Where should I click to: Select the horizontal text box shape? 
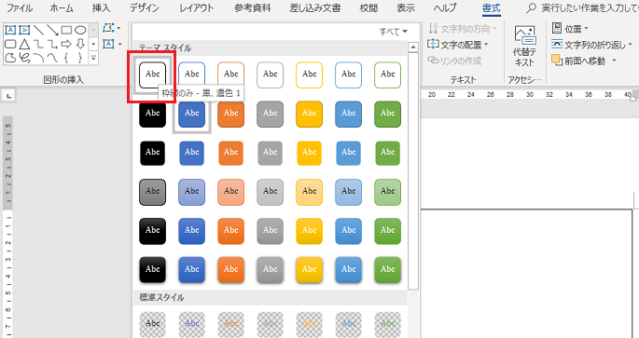coord(10,30)
